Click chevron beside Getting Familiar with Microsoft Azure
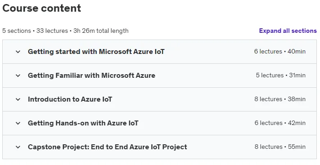Image resolution: width=320 pixels, height=165 pixels. pos(18,76)
